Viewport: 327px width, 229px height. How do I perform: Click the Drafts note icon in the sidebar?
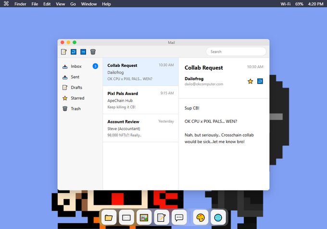click(65, 87)
